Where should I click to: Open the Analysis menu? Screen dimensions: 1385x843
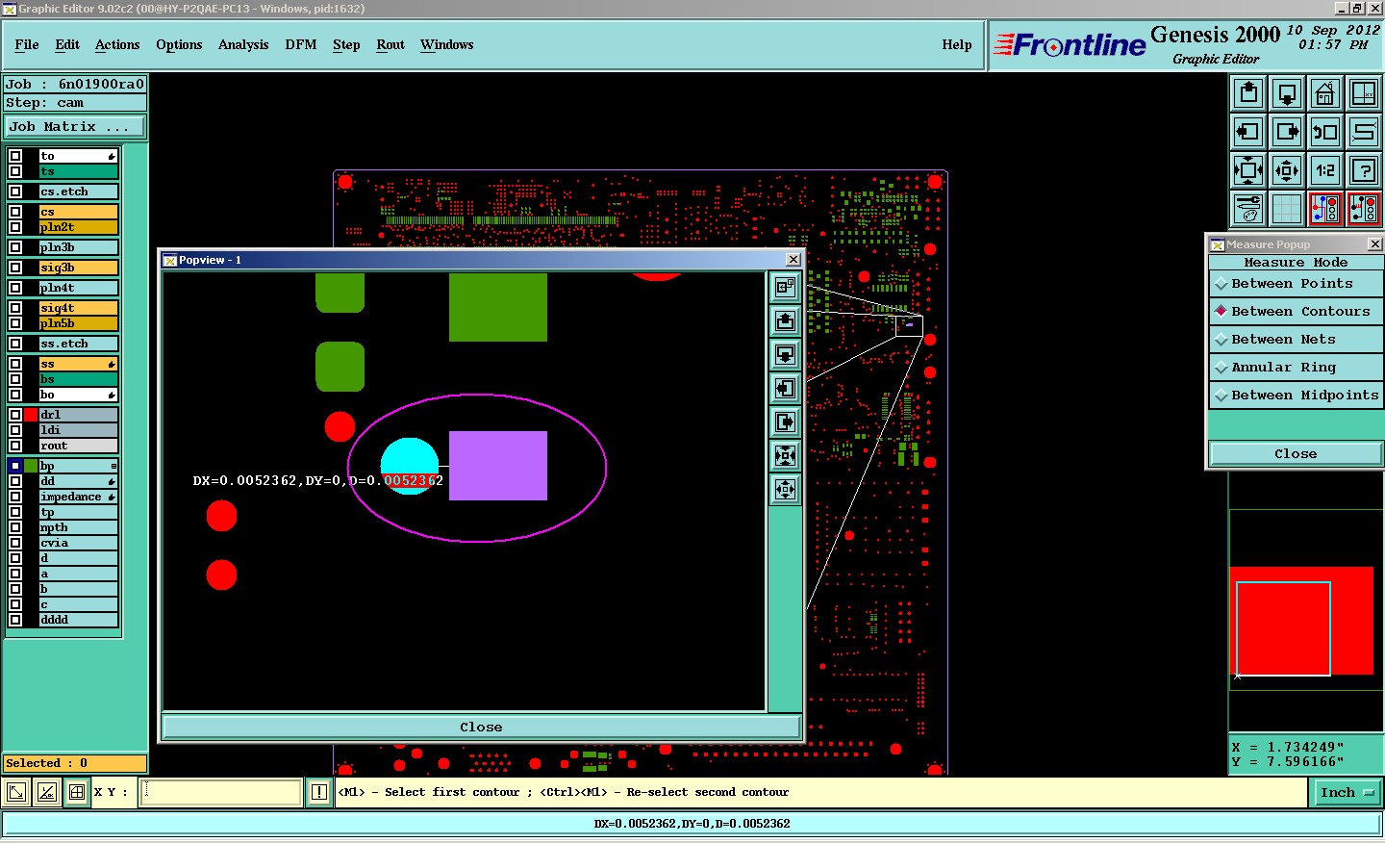[243, 44]
